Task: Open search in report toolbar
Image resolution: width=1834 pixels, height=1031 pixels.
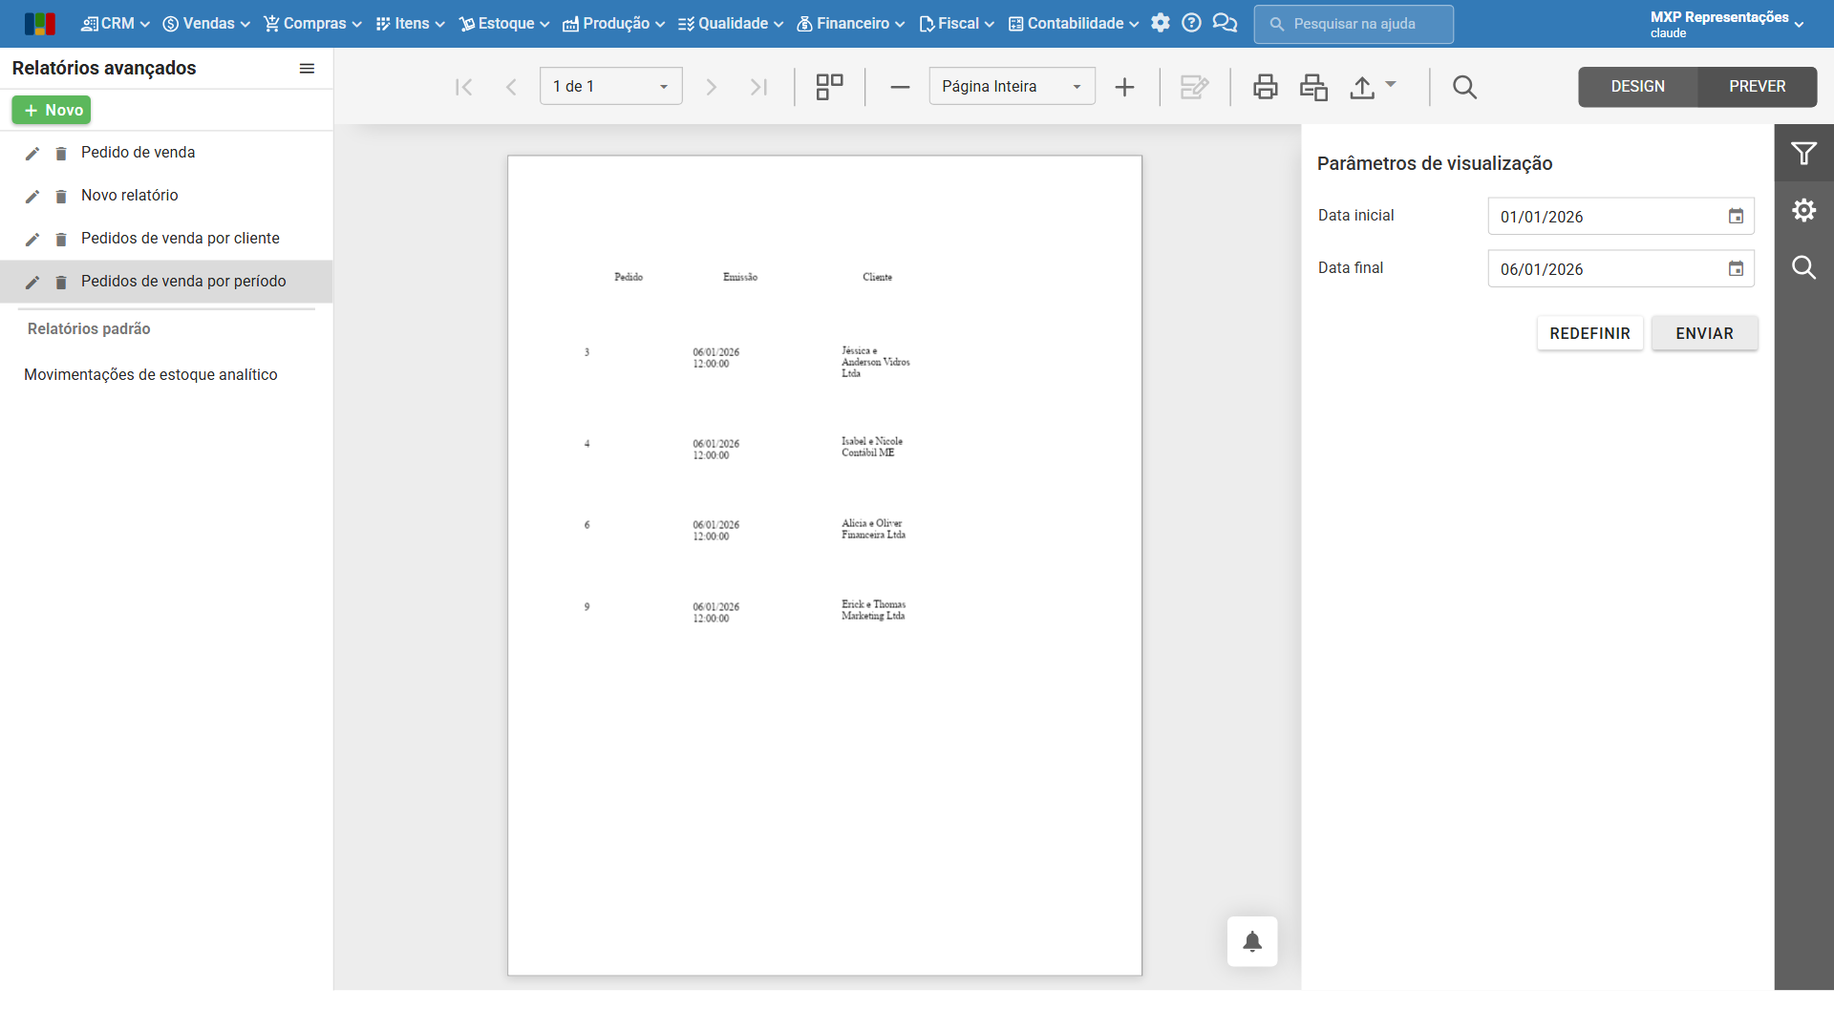Action: point(1464,87)
